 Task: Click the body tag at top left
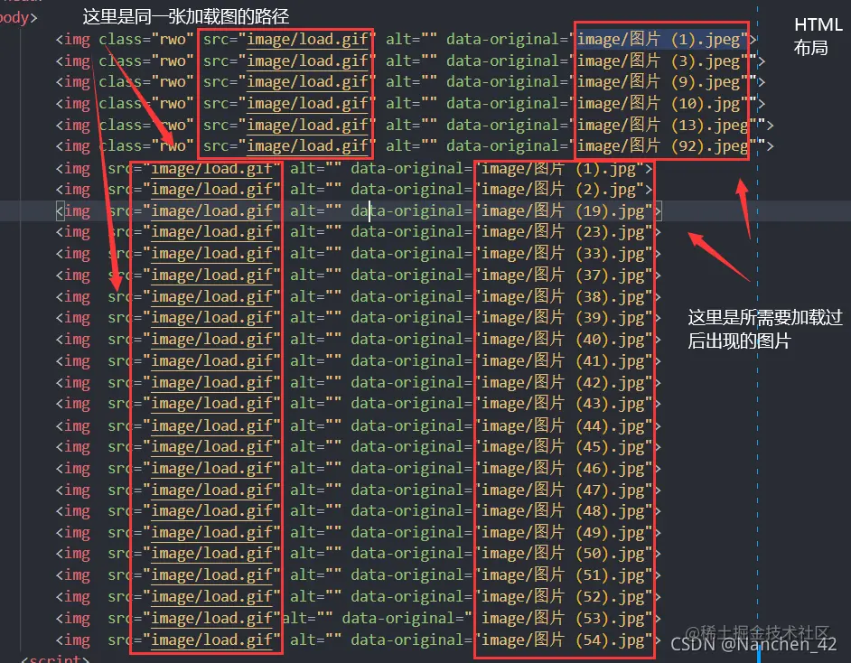pos(18,18)
